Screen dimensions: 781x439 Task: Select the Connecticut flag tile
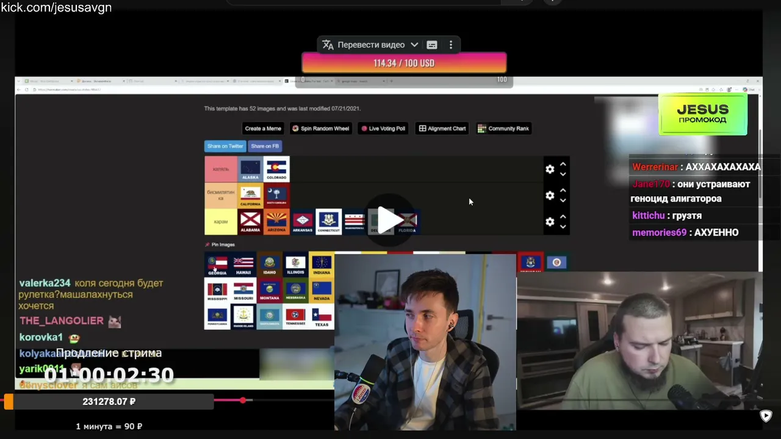329,222
